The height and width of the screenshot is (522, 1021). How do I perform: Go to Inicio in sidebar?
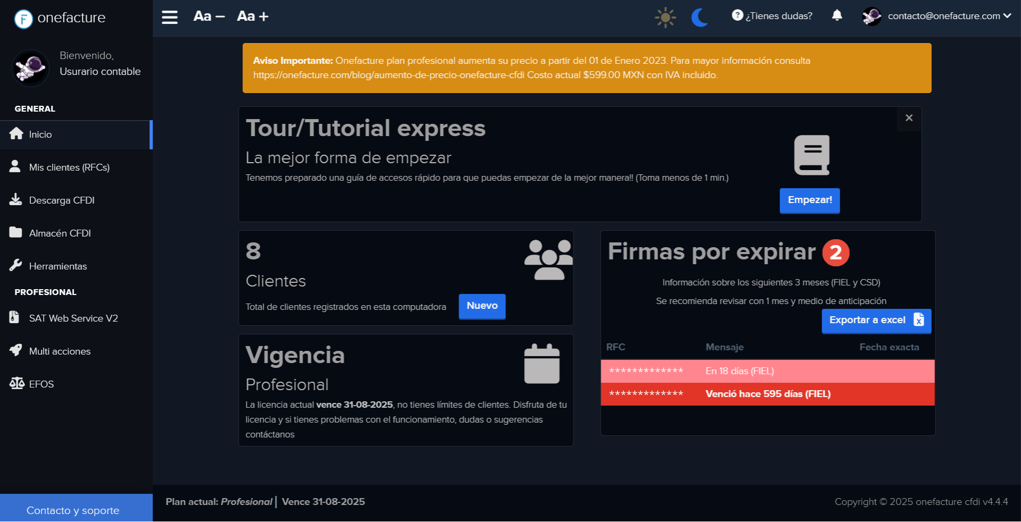tap(76, 134)
